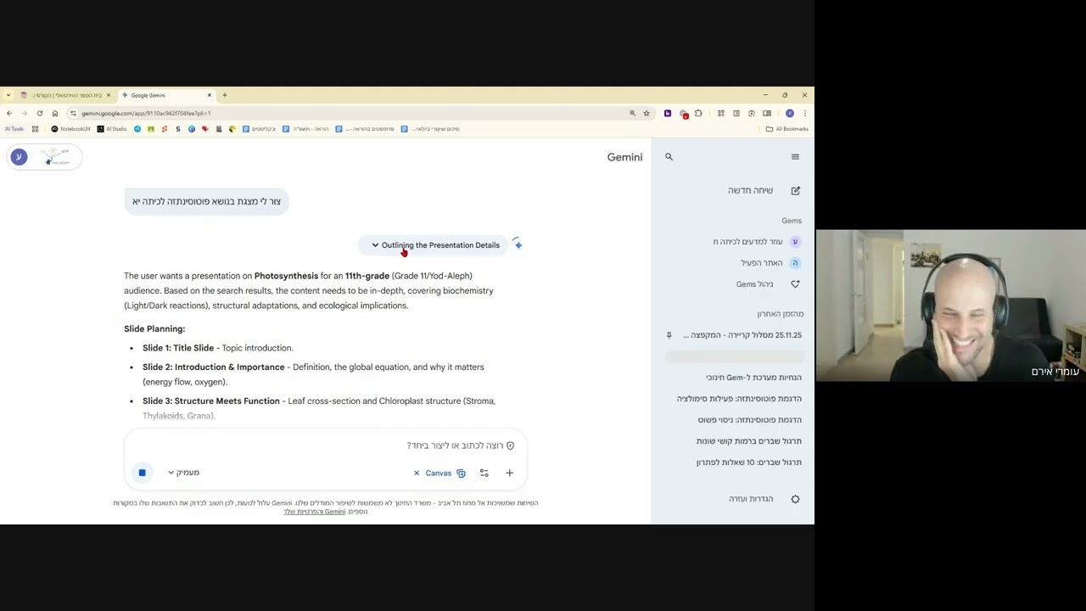Open the All Bookmarks folder
The height and width of the screenshot is (611, 1086).
click(x=787, y=129)
